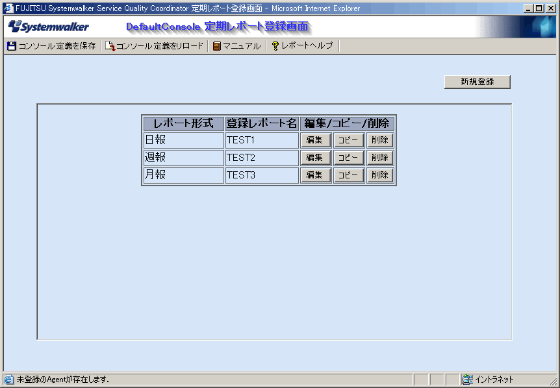Copy the TEST2 report
The width and height of the screenshot is (560, 388).
pyautogui.click(x=348, y=158)
